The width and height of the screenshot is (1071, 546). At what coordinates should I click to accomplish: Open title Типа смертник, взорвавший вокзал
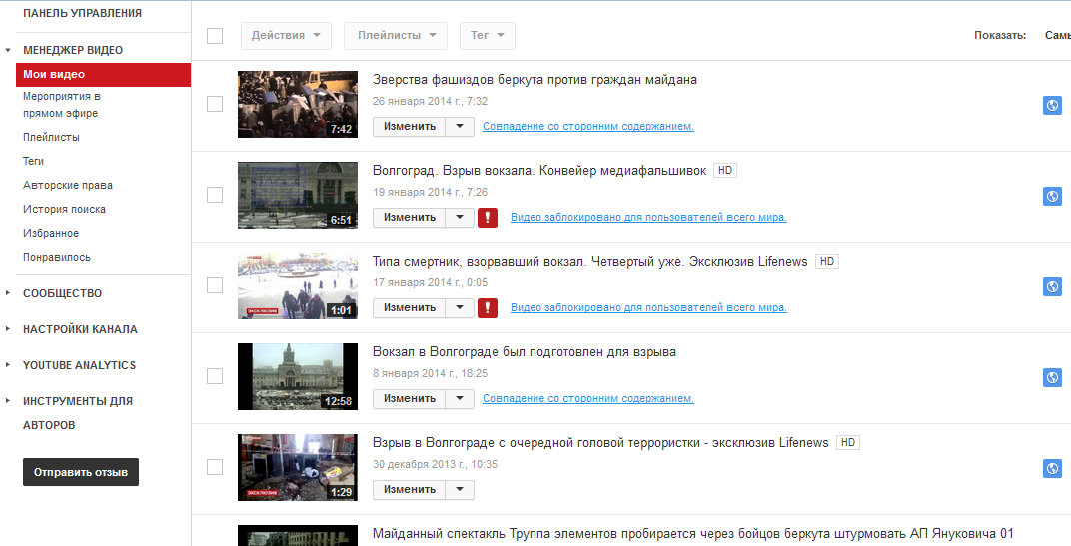click(590, 262)
